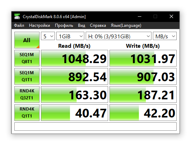Open the Файл menu
This screenshot has width=191, height=145.
pos(19,25)
